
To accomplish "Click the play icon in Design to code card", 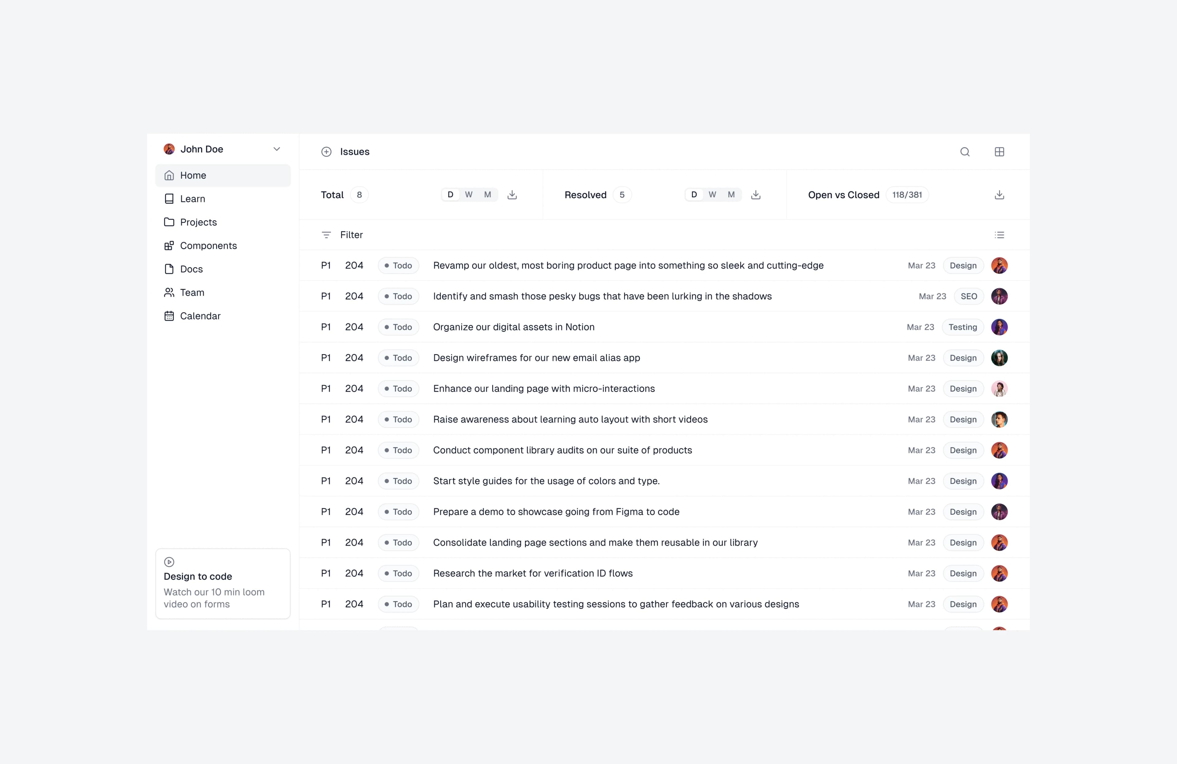I will click(x=169, y=562).
